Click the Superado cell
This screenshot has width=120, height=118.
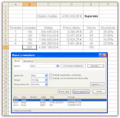coord(91,16)
